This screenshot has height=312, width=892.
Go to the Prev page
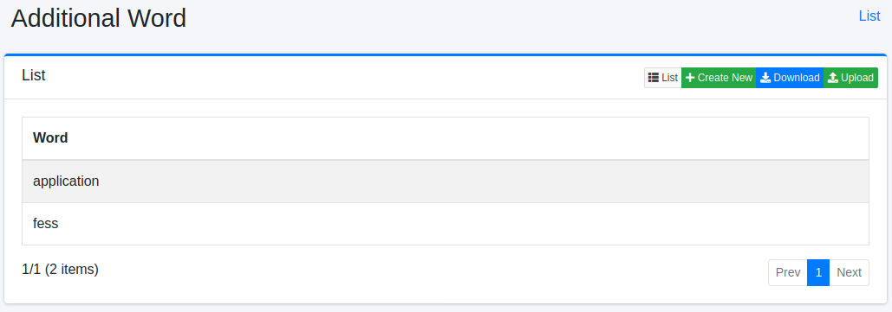coord(788,273)
